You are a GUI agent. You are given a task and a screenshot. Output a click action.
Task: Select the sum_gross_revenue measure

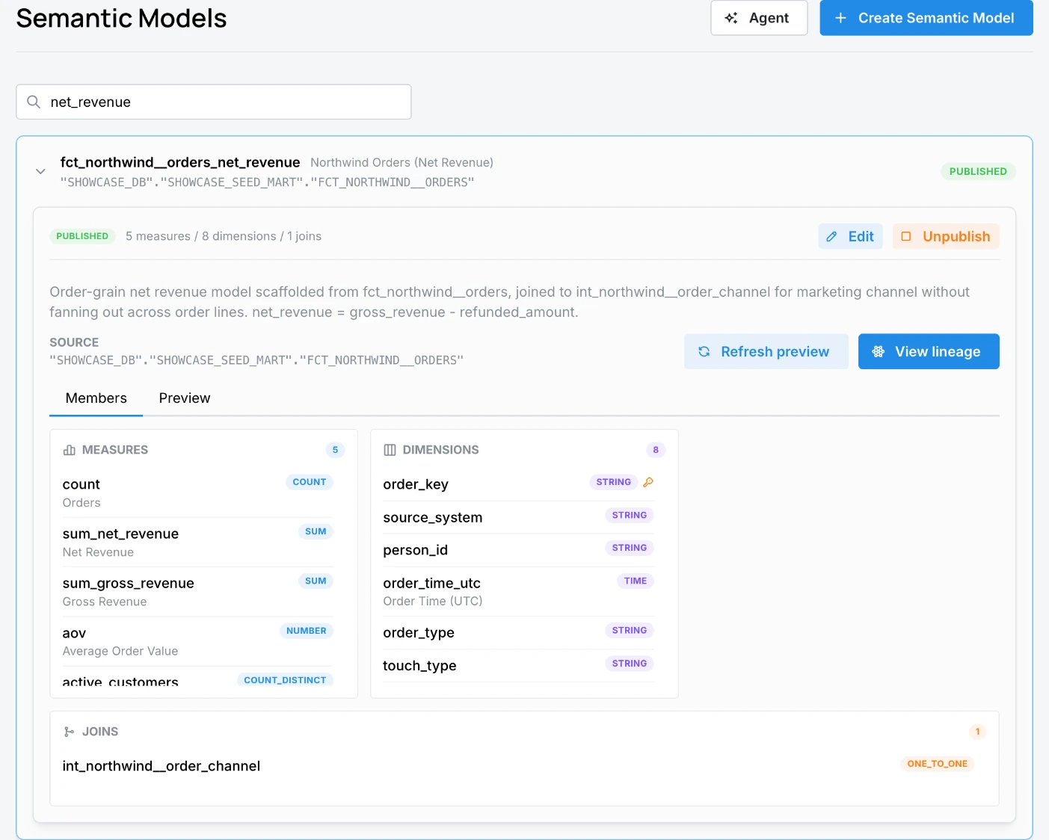pos(197,591)
